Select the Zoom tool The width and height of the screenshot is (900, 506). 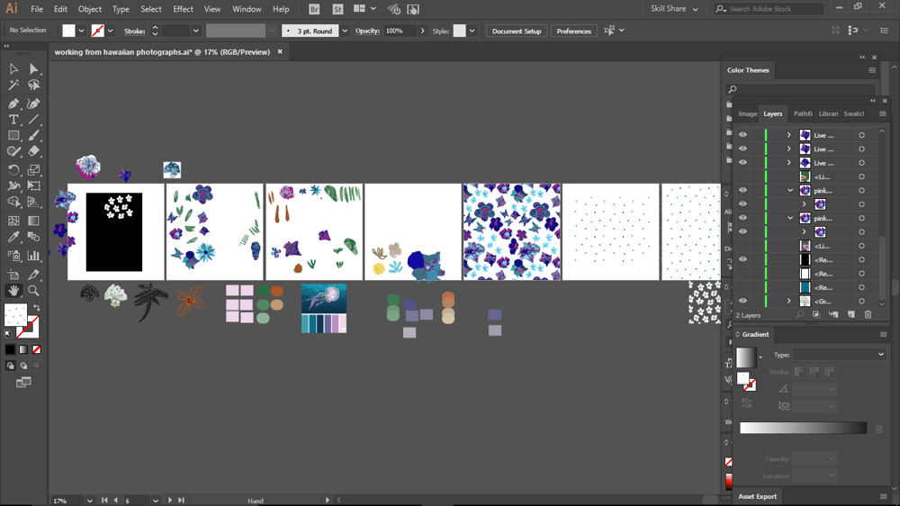click(x=34, y=291)
